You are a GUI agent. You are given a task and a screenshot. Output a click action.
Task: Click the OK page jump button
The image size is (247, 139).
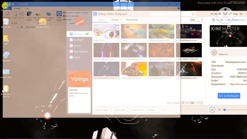[x=192, y=103]
